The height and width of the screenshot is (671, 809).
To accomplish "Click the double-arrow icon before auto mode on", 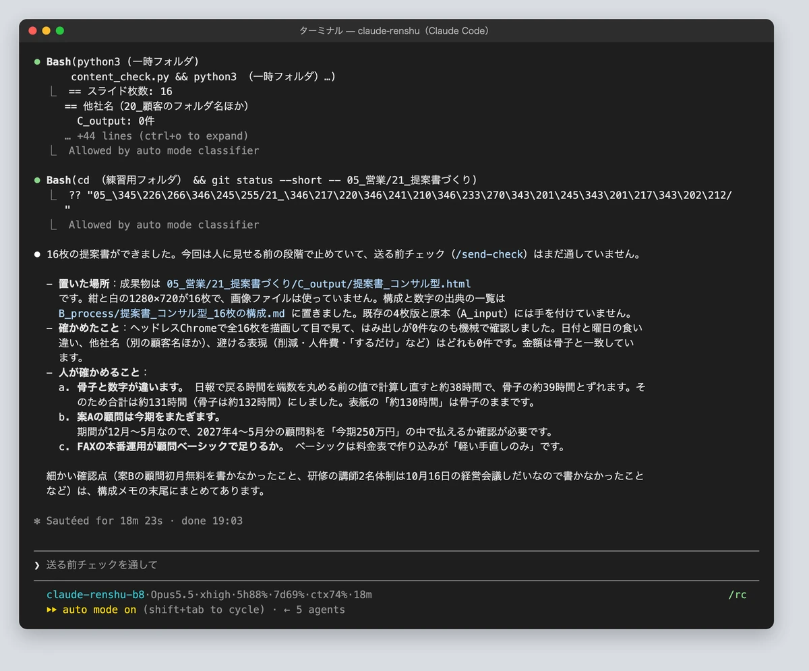I will [51, 610].
